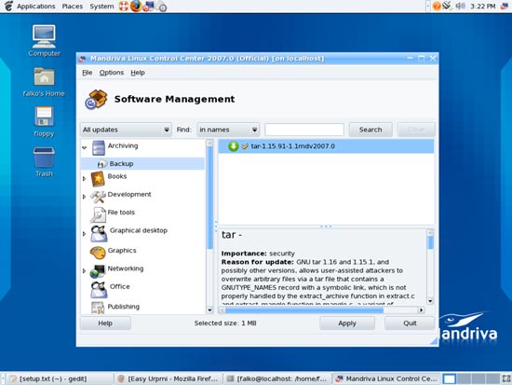Select the Backup tree row

click(142, 163)
